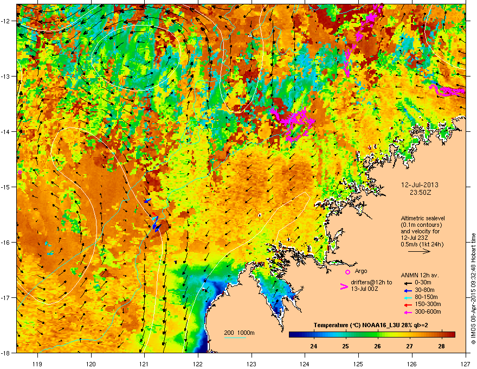Click the dark blue 24°C end of colorbar

(x=294, y=335)
